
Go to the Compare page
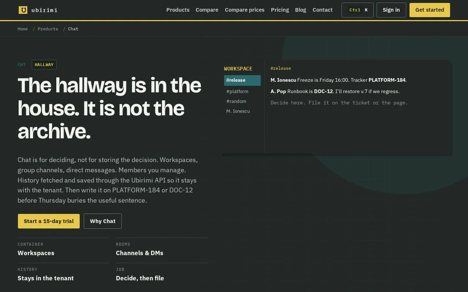[207, 10]
